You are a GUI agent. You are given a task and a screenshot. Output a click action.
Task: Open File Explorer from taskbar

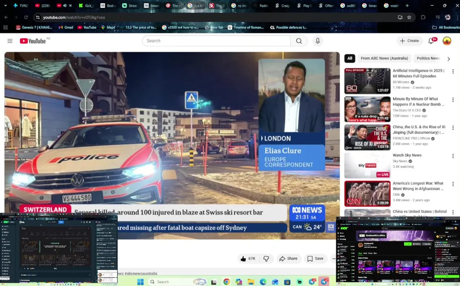(251, 282)
